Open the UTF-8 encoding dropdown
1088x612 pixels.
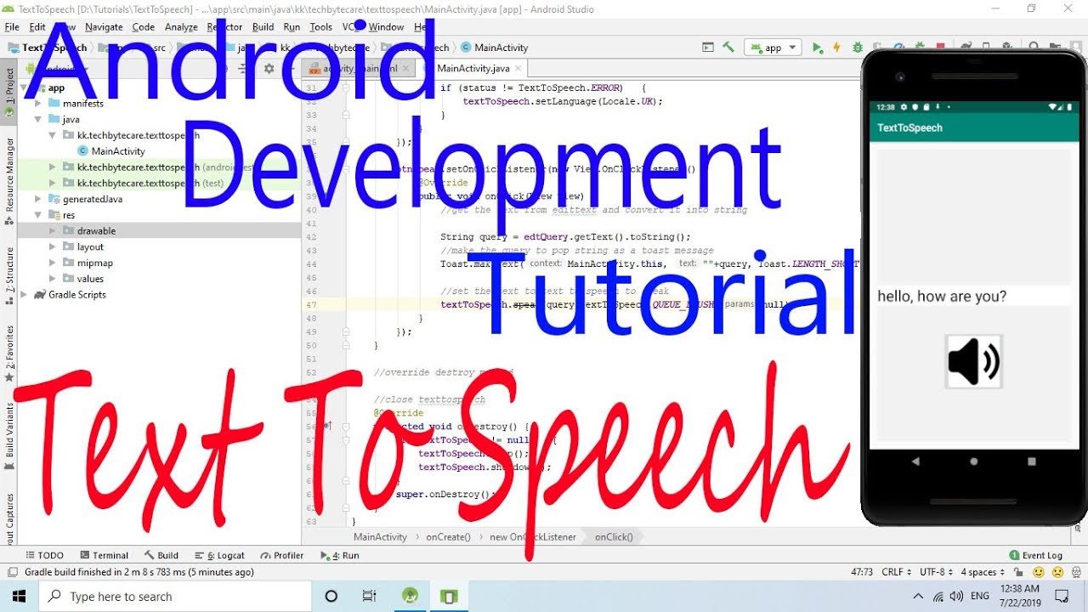(x=936, y=572)
